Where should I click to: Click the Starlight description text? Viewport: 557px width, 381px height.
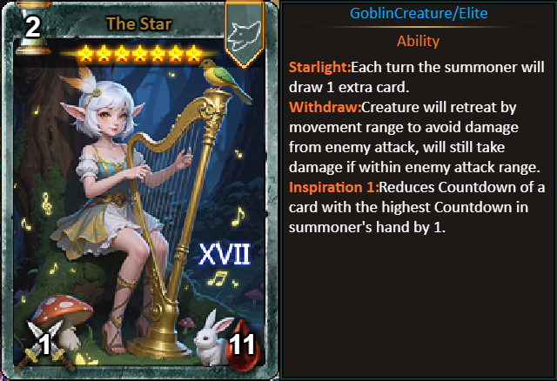pos(416,77)
